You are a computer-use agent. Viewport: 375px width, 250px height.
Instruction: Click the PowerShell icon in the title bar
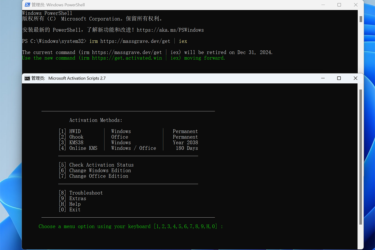click(x=27, y=5)
